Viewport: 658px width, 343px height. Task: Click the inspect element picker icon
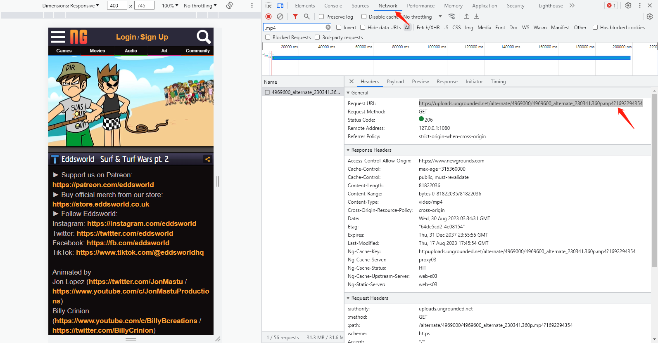(268, 5)
